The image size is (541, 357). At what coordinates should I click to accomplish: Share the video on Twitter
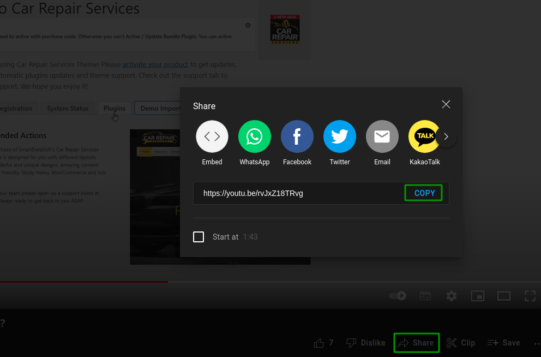coord(340,136)
